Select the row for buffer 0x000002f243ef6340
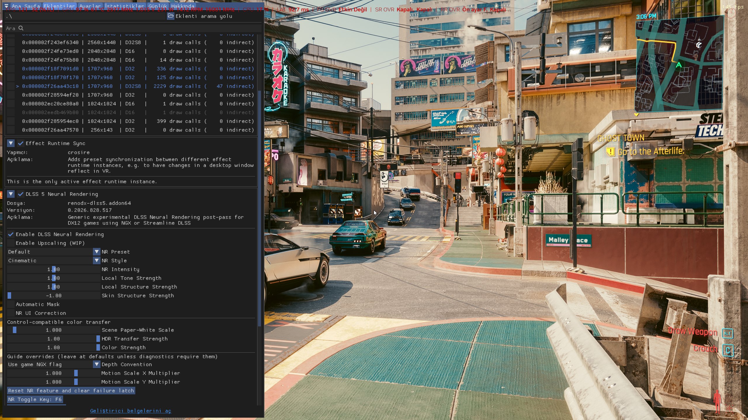 138,42
